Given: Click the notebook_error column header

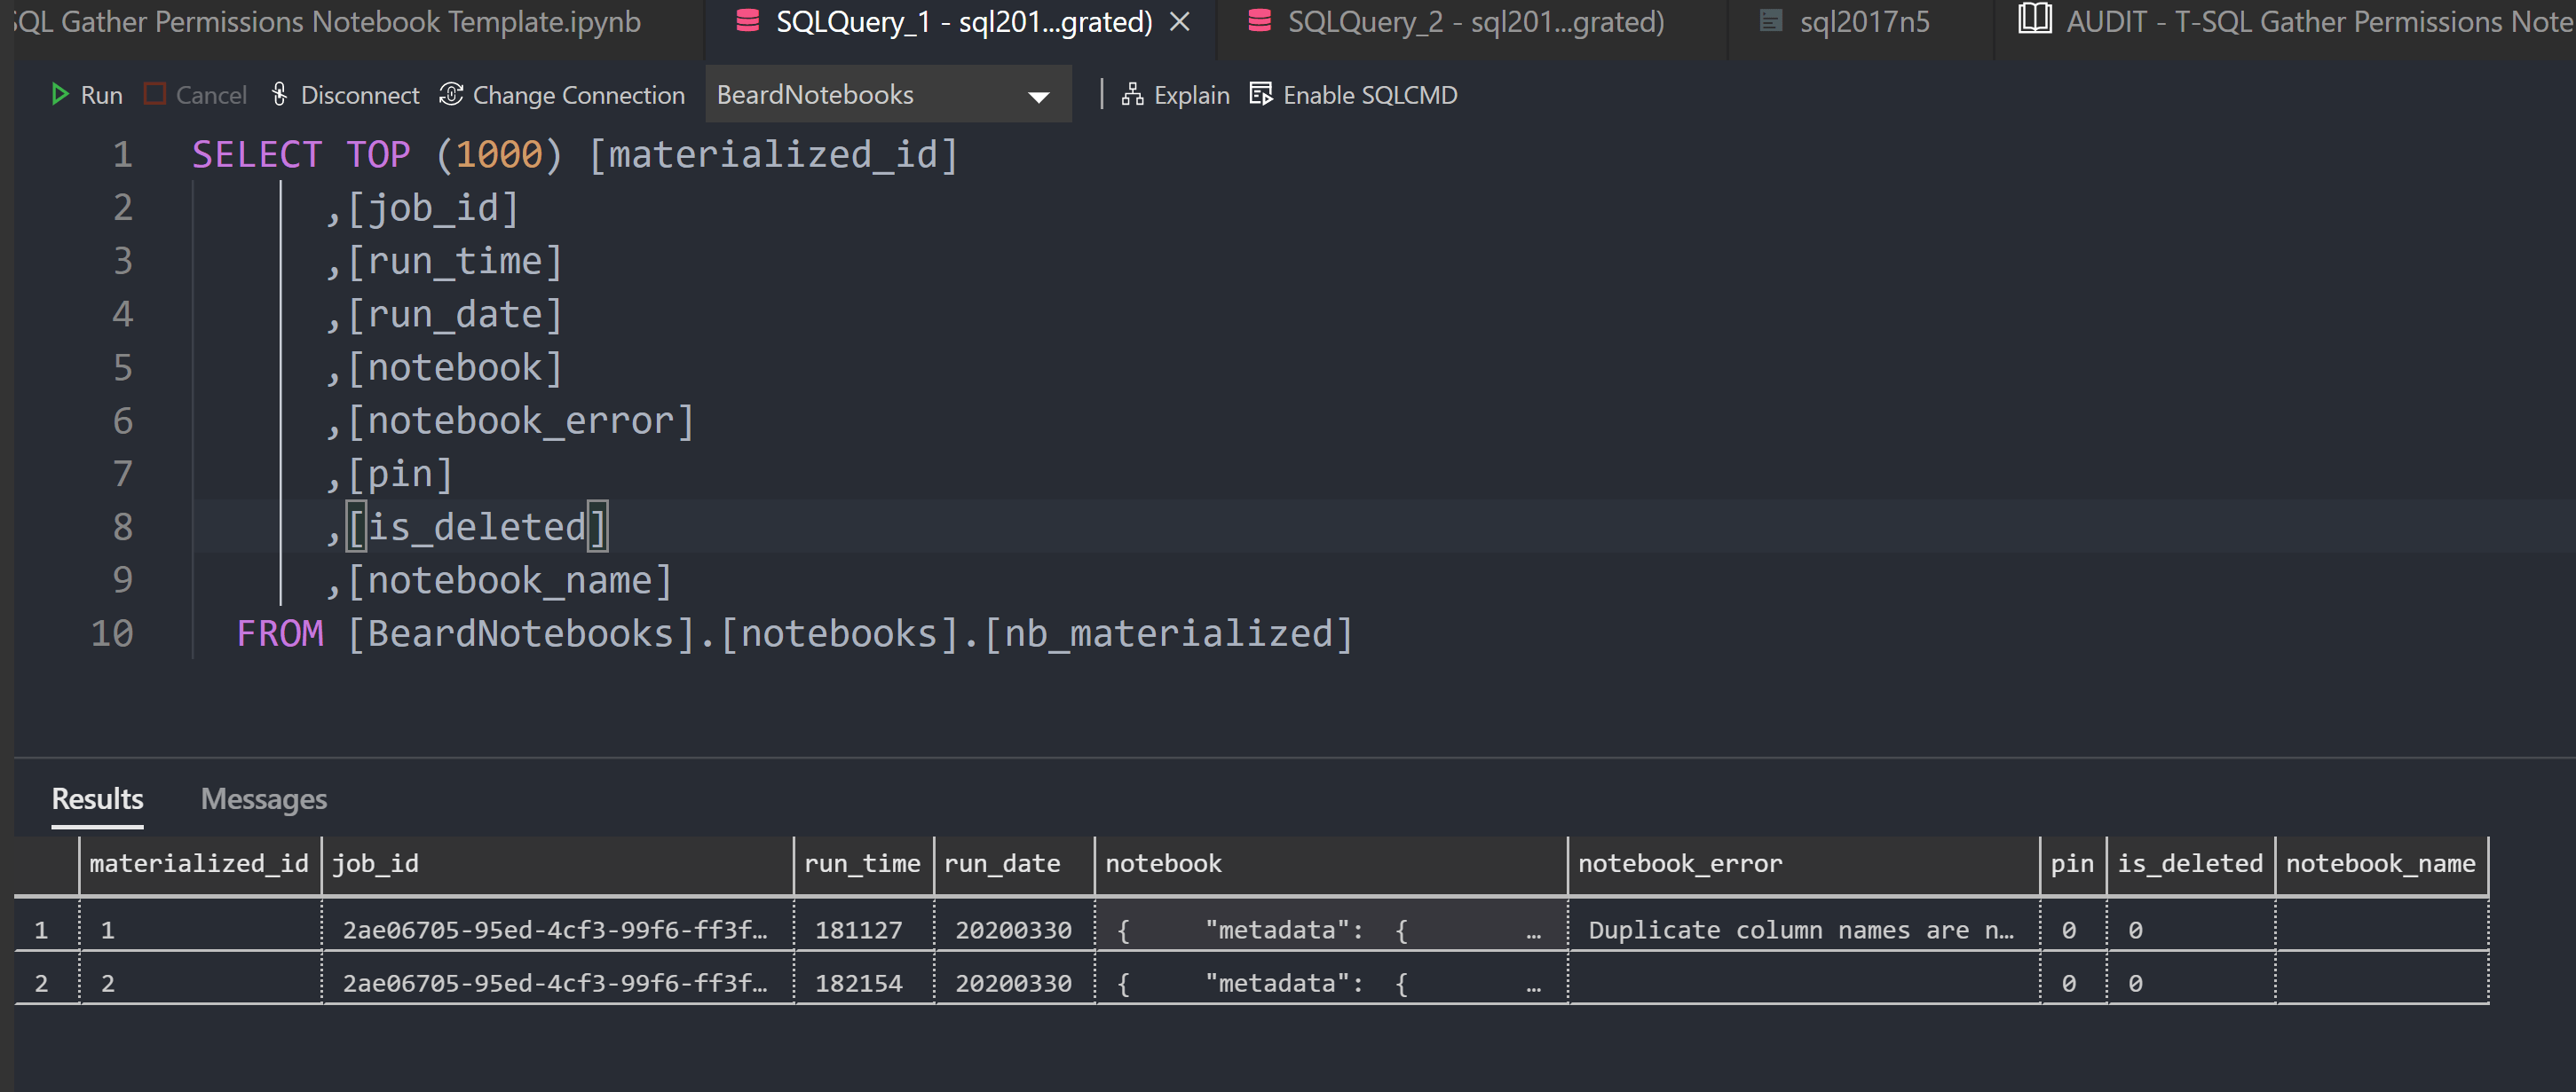Looking at the screenshot, I should pos(1680,863).
